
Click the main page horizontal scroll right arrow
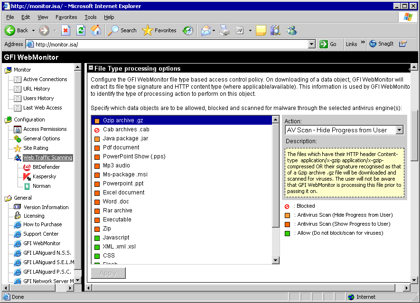click(x=407, y=288)
